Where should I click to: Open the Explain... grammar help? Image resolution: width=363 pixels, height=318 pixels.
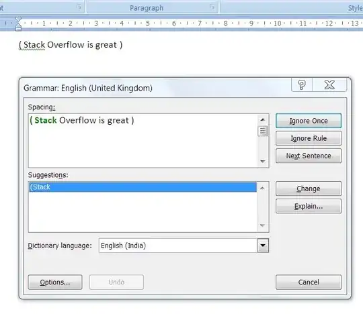pos(309,206)
